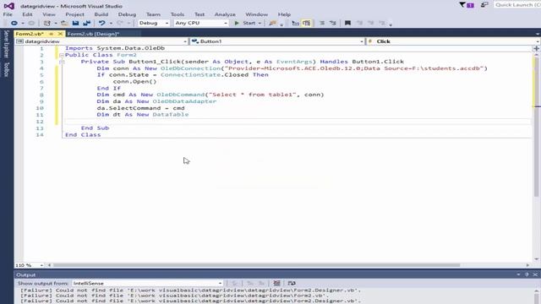Click the split editor icon above scrollbar

pyautogui.click(x=536, y=49)
